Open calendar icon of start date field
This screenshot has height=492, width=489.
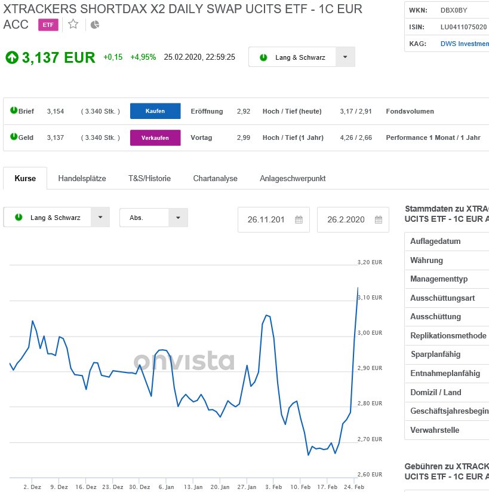(x=299, y=219)
